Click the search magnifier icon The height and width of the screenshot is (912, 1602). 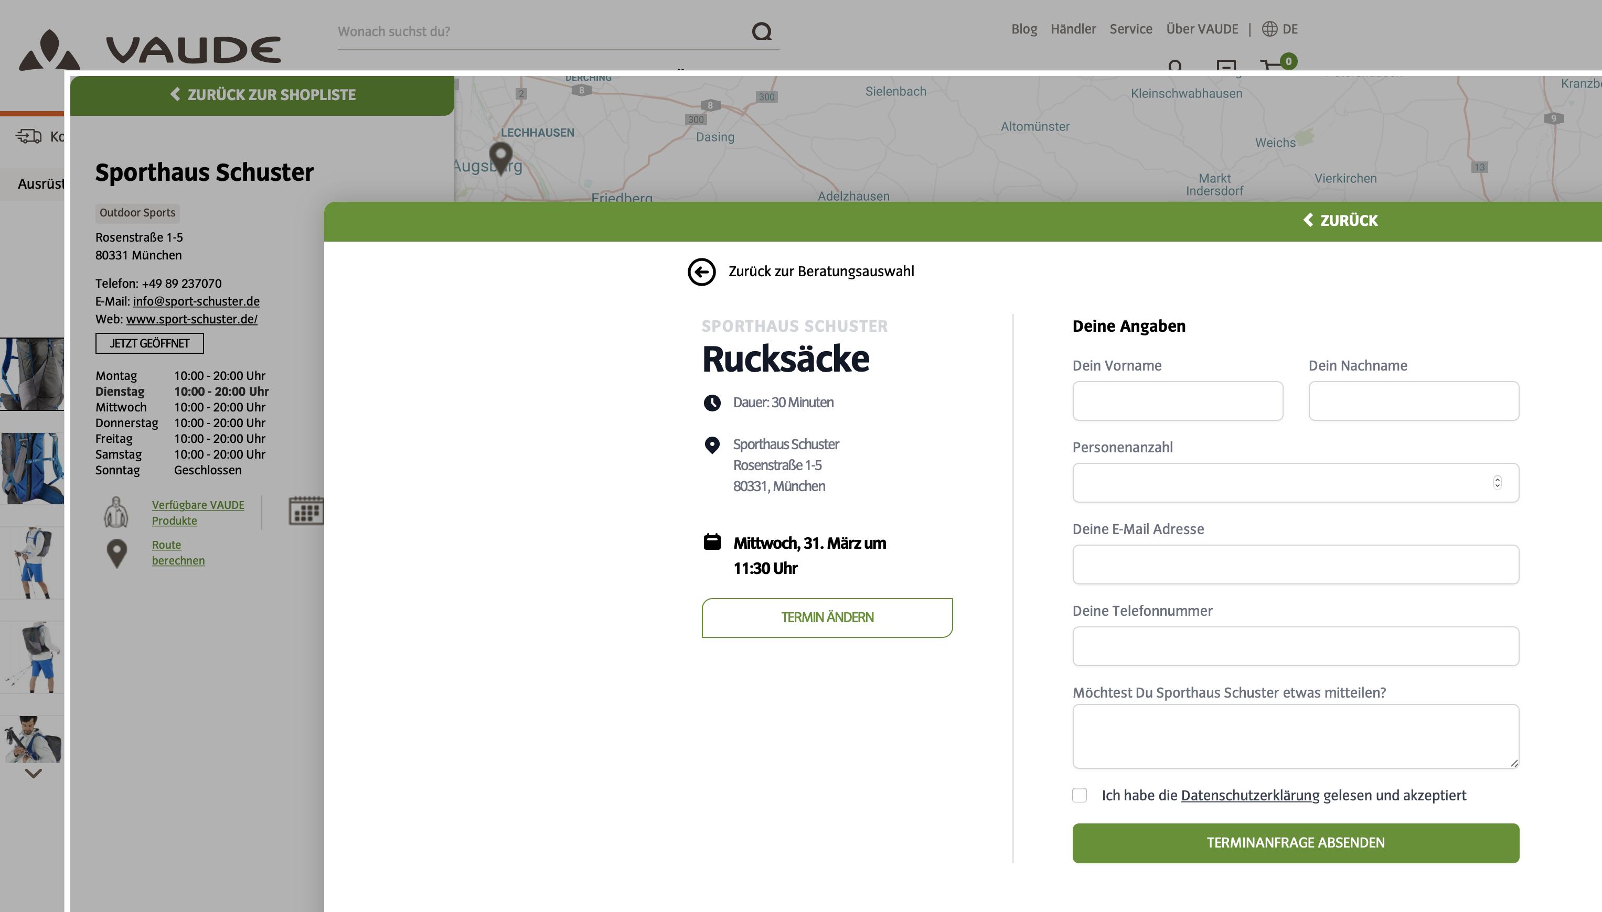(762, 31)
